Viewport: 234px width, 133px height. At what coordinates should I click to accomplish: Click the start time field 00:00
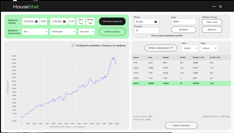pos(43,21)
